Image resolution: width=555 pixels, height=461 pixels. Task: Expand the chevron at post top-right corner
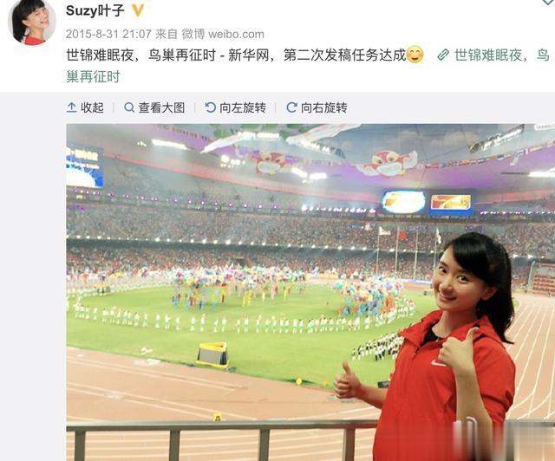549,2
